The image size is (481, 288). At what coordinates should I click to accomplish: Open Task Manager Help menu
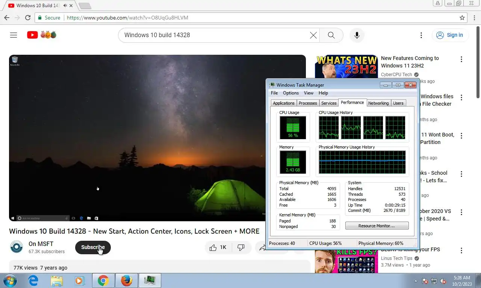[323, 93]
